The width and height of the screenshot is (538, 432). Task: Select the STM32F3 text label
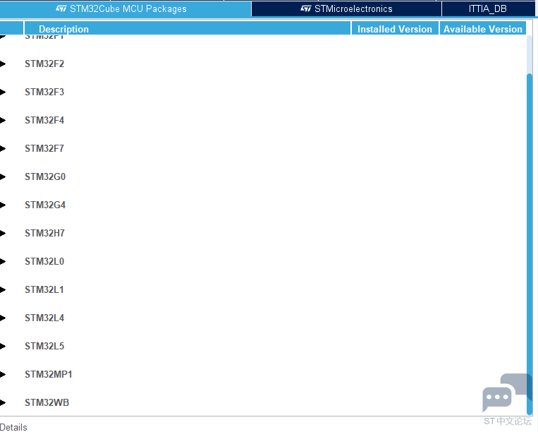click(x=44, y=92)
